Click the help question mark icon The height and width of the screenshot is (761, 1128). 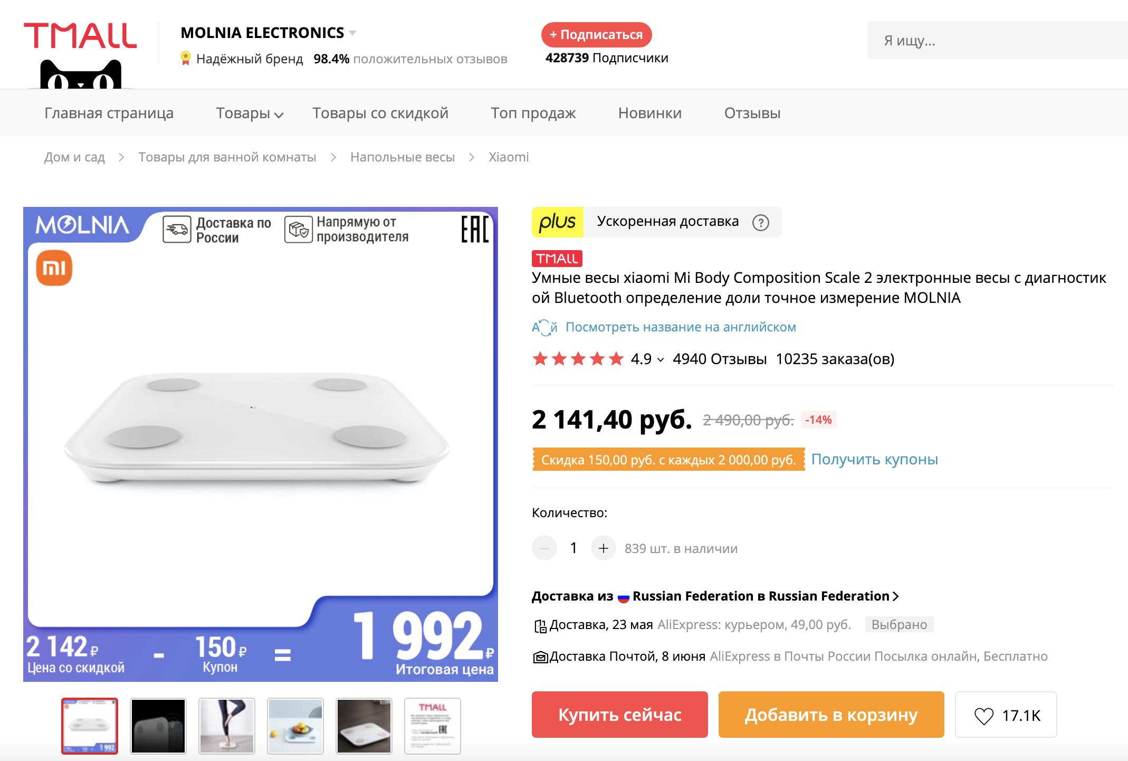pos(760,223)
